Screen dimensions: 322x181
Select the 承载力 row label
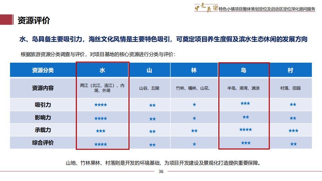(43, 130)
